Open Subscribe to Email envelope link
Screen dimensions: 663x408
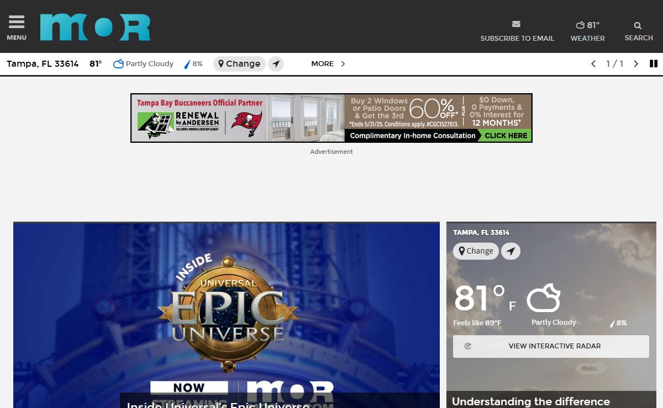point(517,31)
